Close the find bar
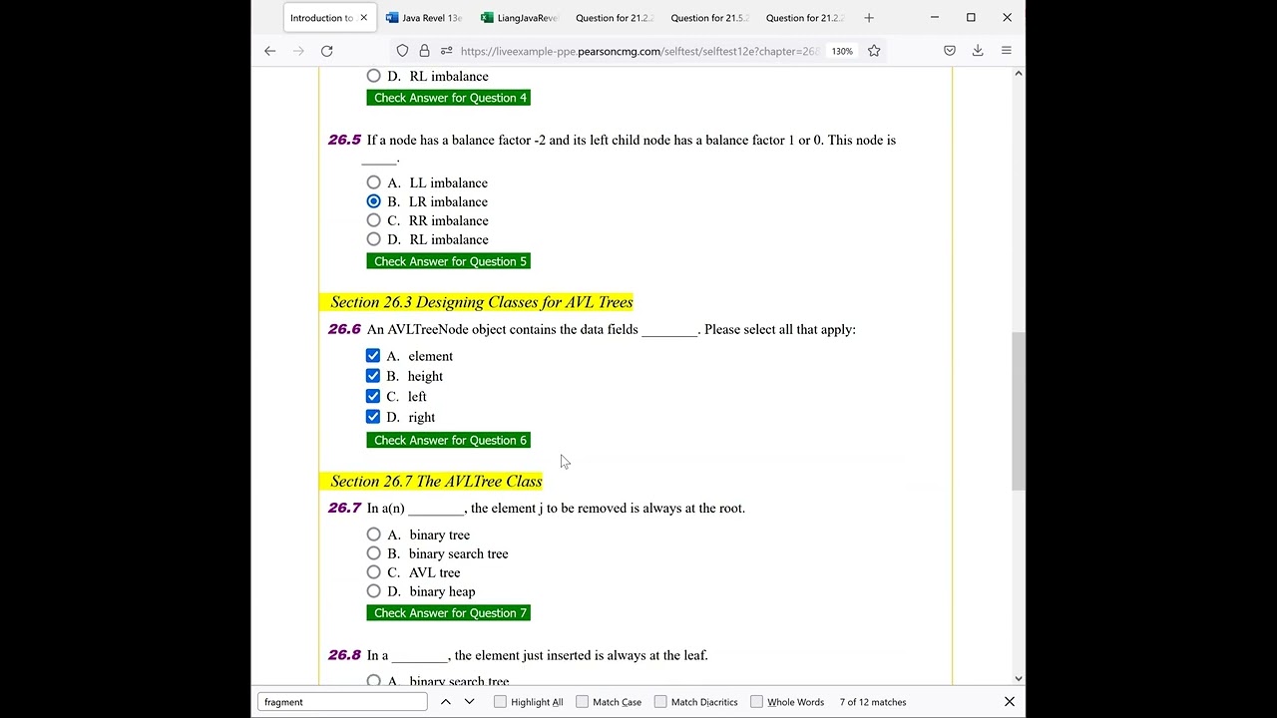1277x718 pixels. (1010, 702)
